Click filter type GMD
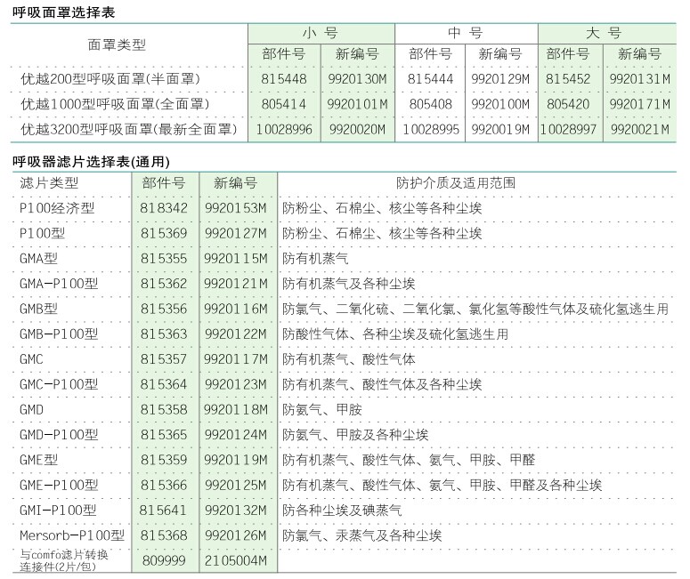The image size is (690, 579). pos(31,410)
